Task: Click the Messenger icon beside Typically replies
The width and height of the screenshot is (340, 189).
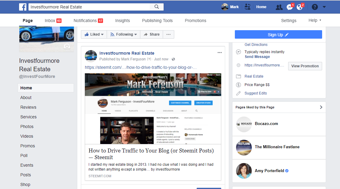Action: [x=238, y=52]
